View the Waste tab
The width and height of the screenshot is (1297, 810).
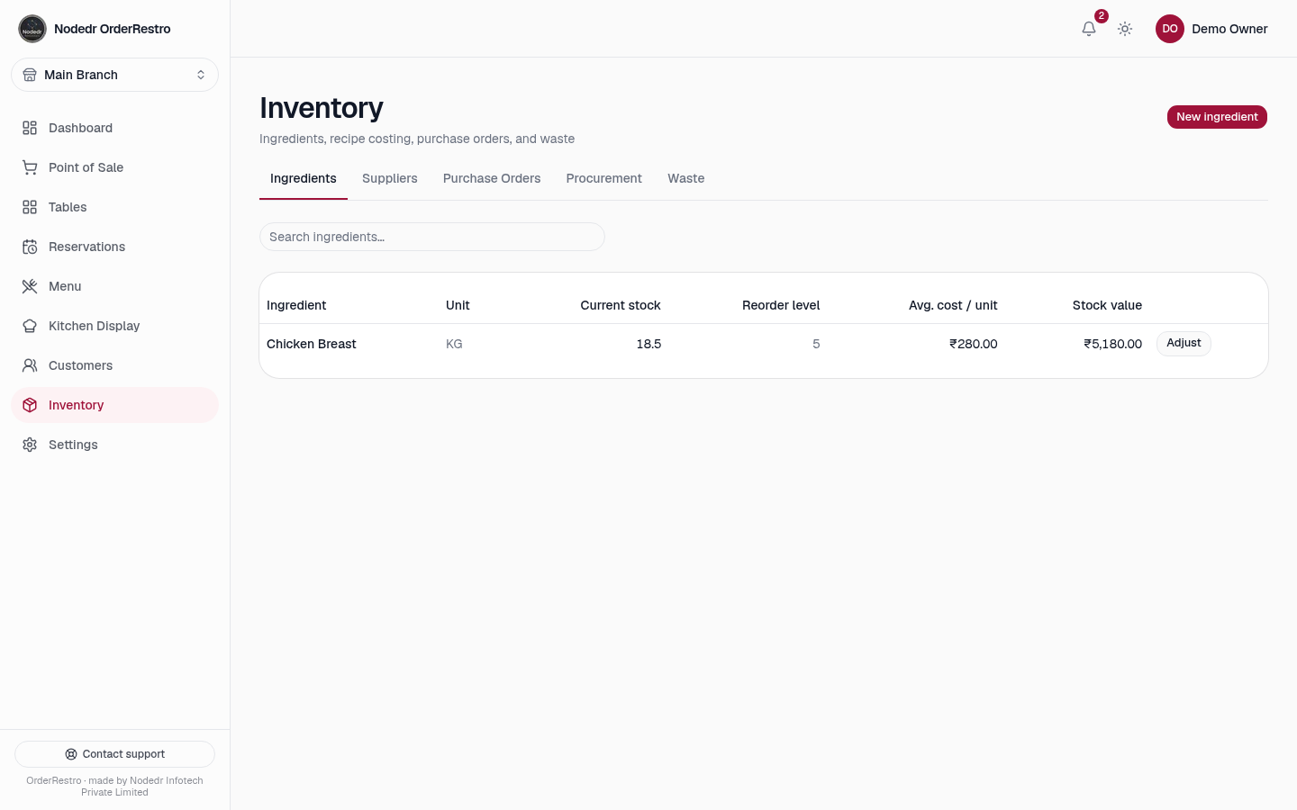click(686, 178)
